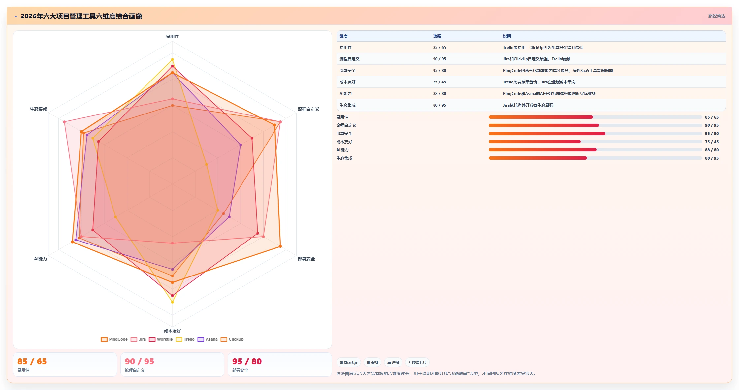The width and height of the screenshot is (739, 390).
Task: Click the 路径雷达 tag in header
Action: (x=717, y=16)
